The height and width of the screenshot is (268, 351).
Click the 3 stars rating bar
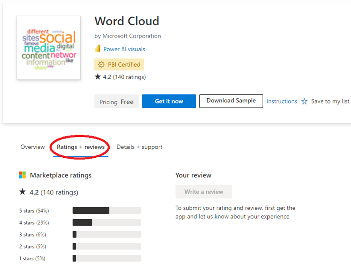[x=107, y=234]
